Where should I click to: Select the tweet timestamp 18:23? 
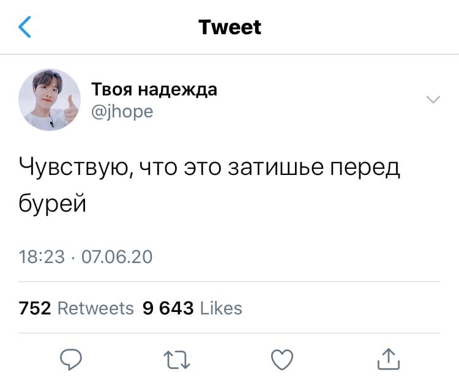[x=42, y=257]
